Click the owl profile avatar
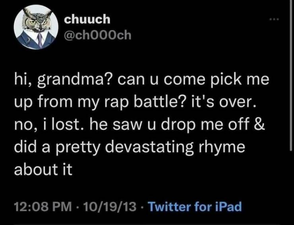The image size is (294, 225). click(34, 29)
